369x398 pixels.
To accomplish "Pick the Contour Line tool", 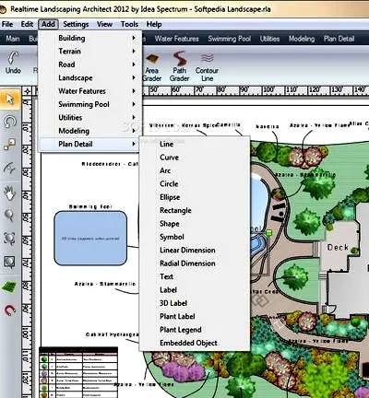I will click(x=207, y=67).
